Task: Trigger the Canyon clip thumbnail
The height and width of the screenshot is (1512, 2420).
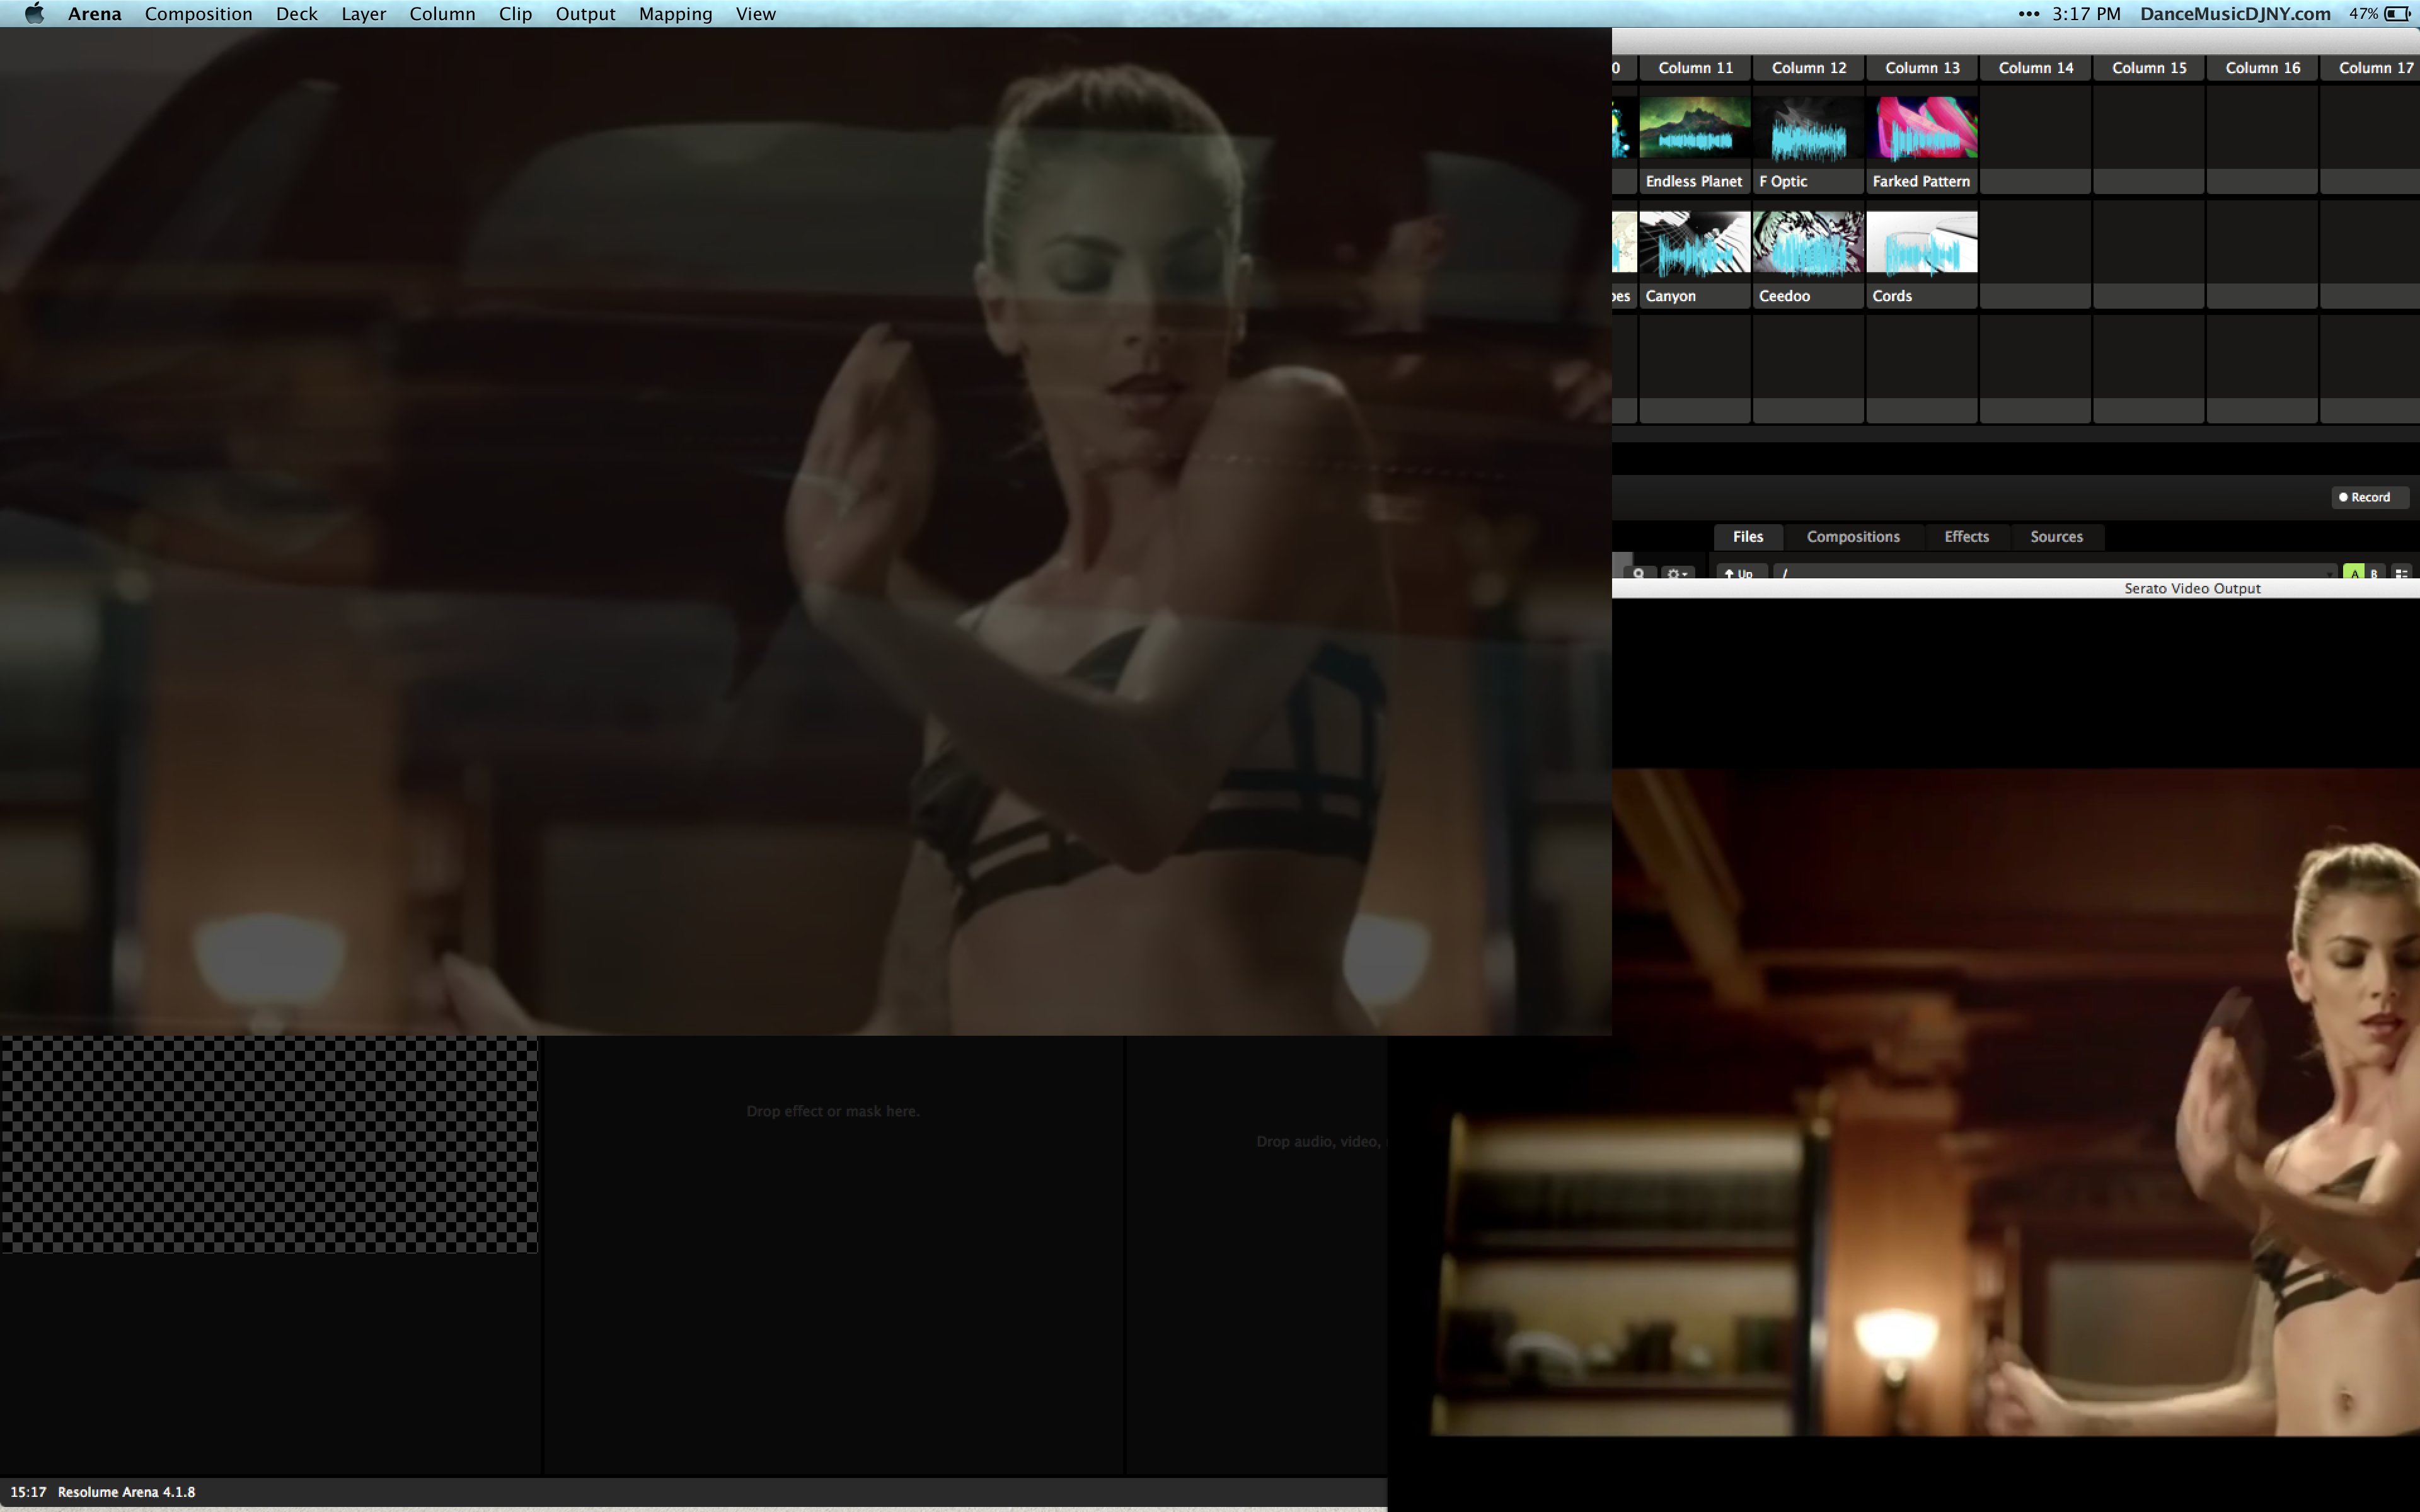Action: pos(1694,242)
